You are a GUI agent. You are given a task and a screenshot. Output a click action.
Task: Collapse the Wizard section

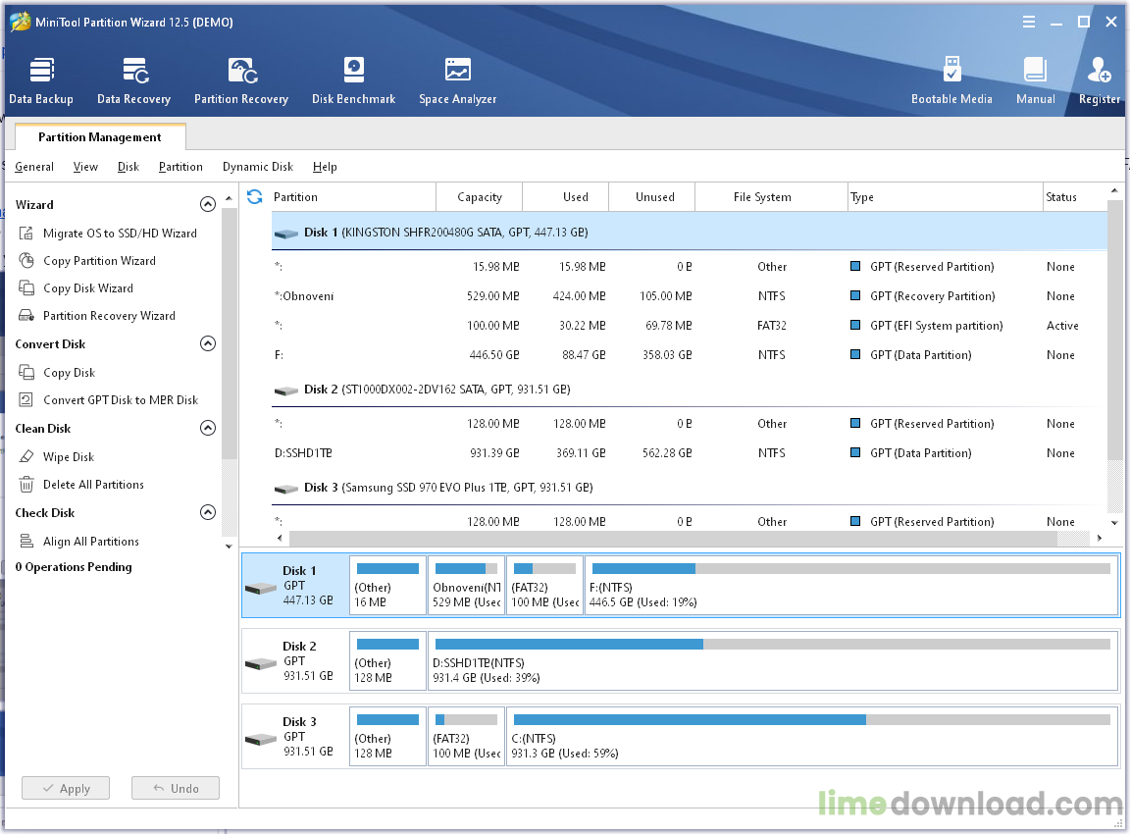pyautogui.click(x=208, y=205)
